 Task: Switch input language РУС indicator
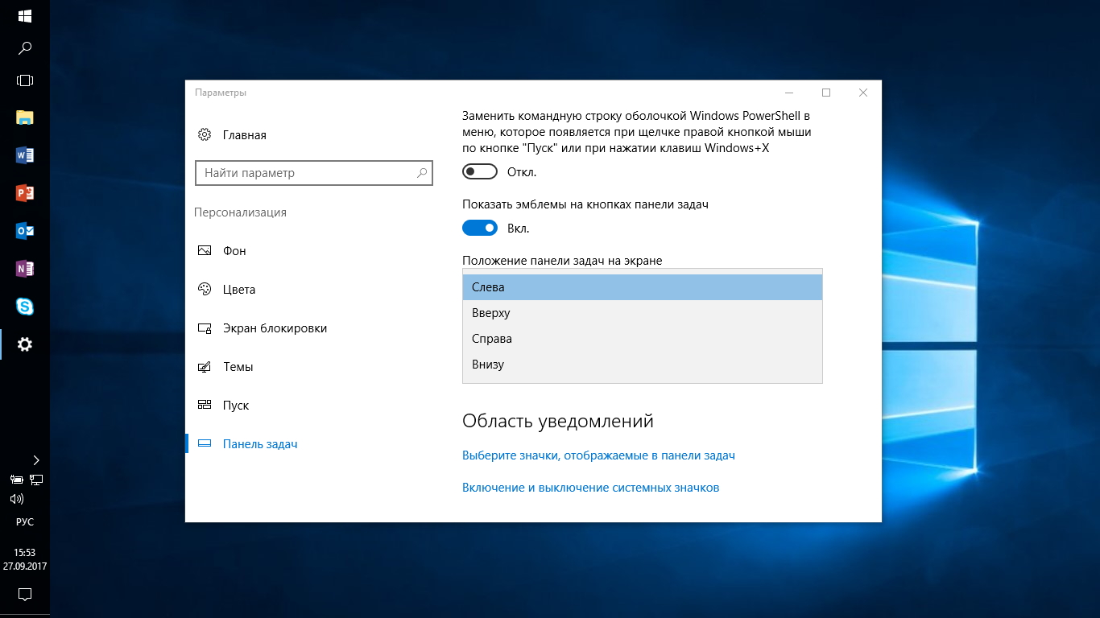(25, 522)
